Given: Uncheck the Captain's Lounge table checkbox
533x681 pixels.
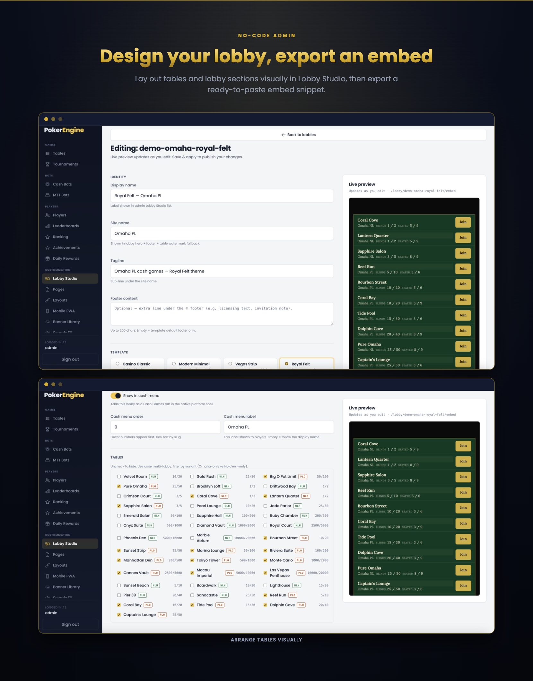Looking at the screenshot, I should tap(119, 615).
